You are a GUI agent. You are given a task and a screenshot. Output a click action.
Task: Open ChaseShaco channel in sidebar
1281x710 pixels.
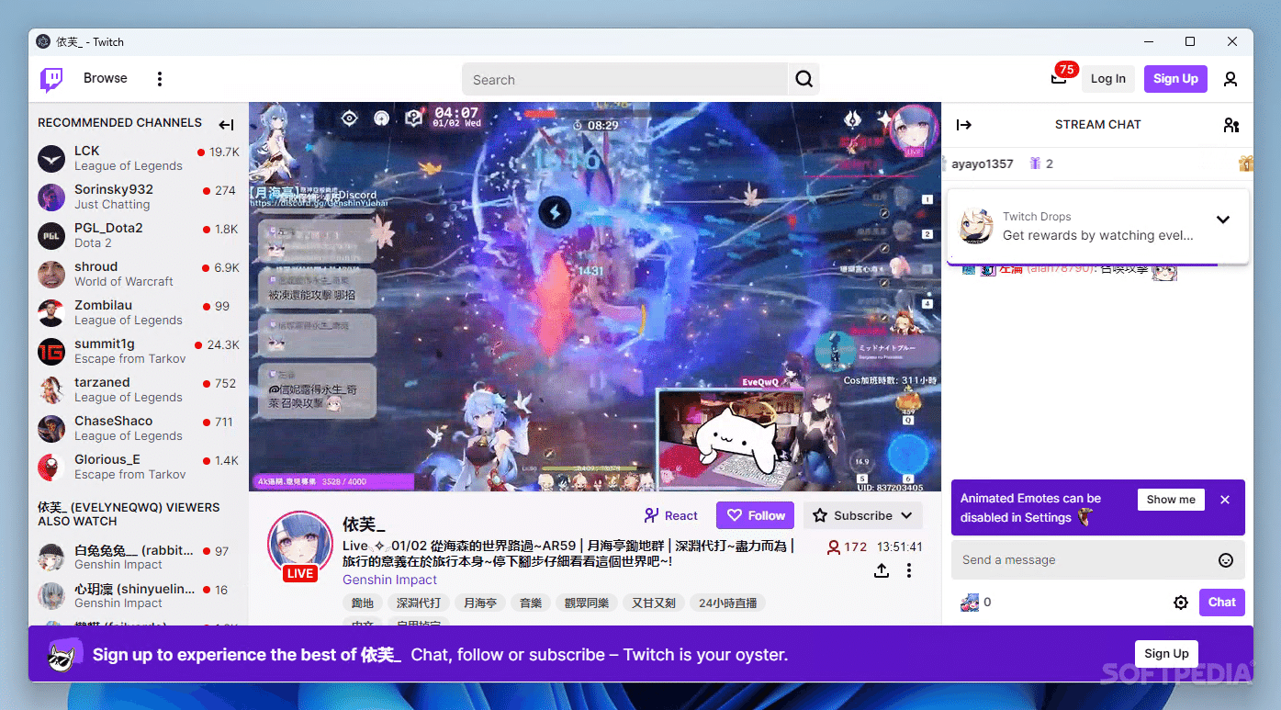click(x=138, y=429)
